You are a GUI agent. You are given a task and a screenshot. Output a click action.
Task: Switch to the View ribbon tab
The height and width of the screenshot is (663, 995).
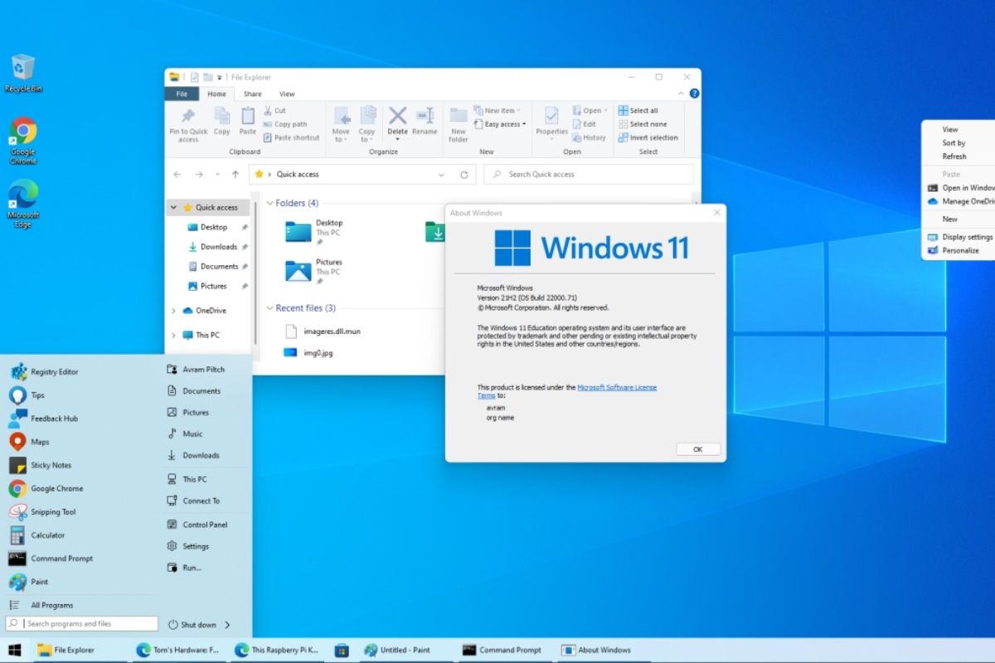[x=287, y=94]
